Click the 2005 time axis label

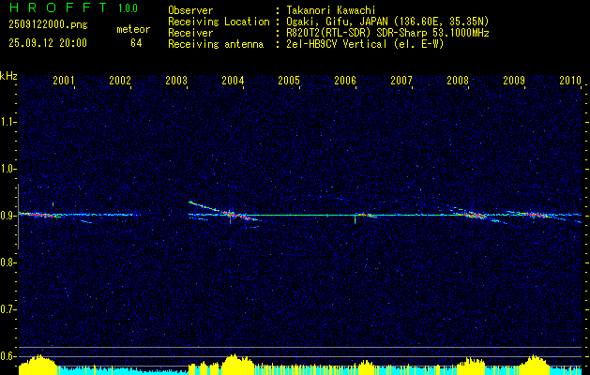[289, 80]
